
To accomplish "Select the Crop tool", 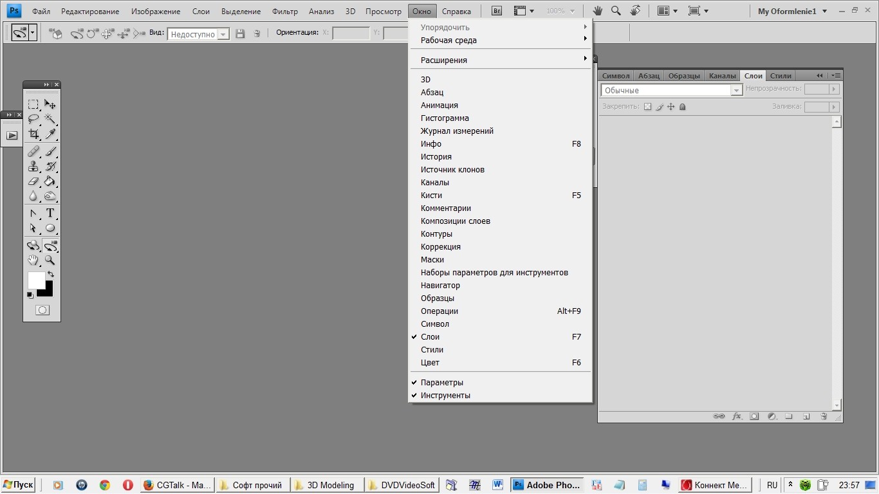I will click(x=33, y=134).
